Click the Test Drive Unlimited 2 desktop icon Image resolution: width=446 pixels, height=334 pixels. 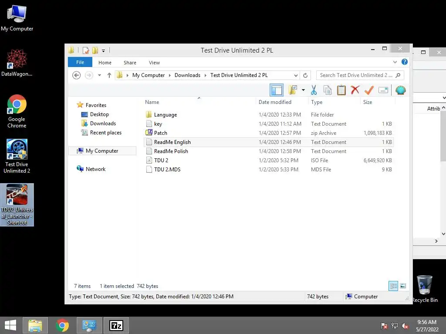coord(17,156)
